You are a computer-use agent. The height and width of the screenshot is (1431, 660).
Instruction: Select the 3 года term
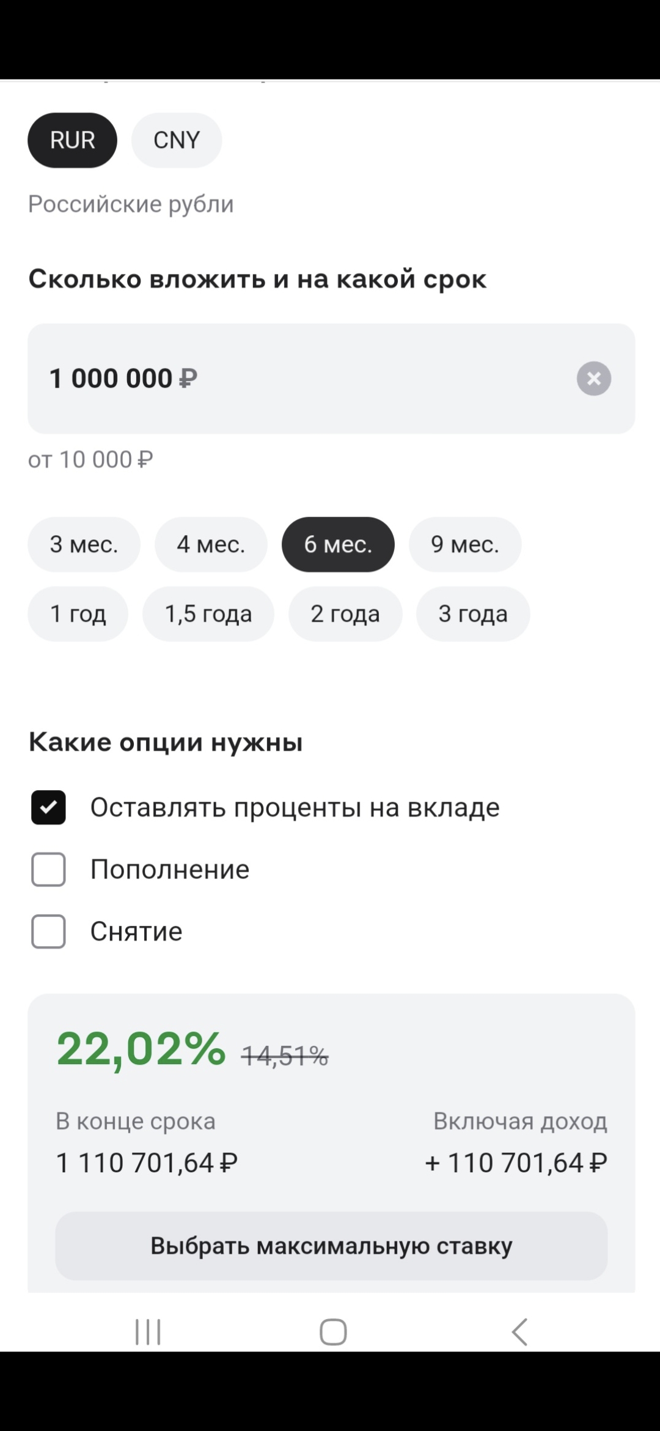473,613
